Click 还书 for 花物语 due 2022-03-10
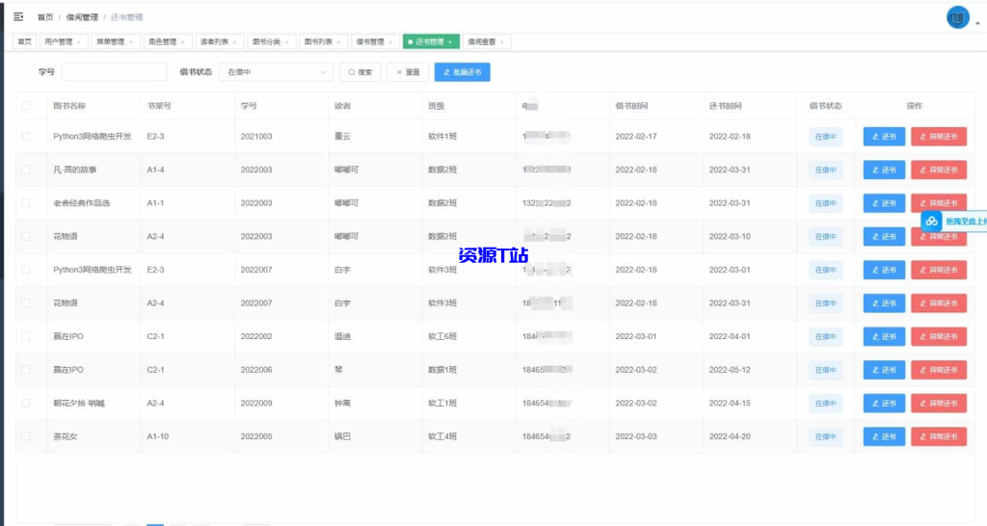Viewport: 987px width, 526px height. pyautogui.click(x=884, y=237)
